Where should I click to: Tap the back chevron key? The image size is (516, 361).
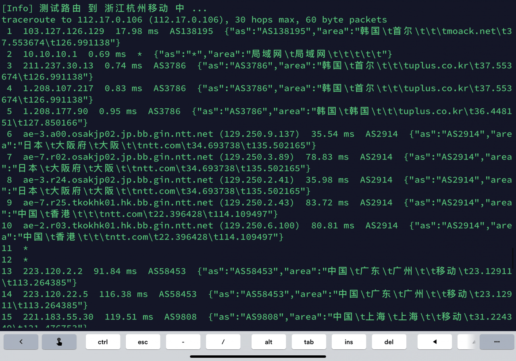pos(21,342)
